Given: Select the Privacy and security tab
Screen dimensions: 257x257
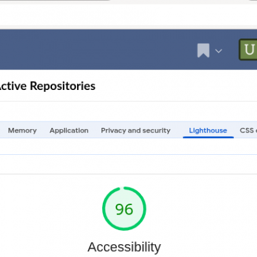Looking at the screenshot, I should click(136, 130).
